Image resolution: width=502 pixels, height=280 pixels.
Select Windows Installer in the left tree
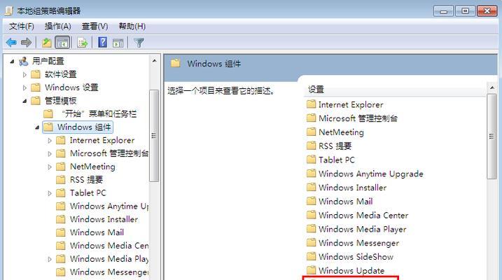click(104, 219)
